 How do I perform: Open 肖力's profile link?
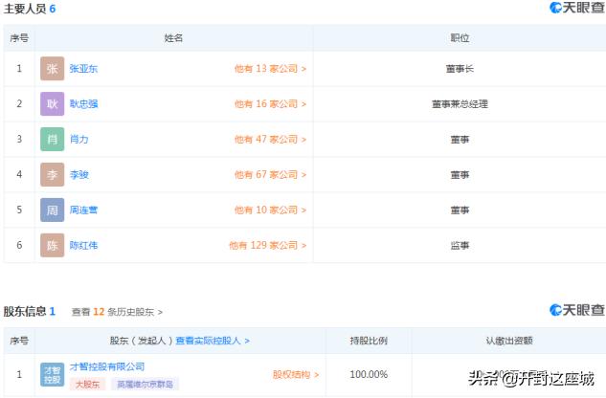coord(79,139)
